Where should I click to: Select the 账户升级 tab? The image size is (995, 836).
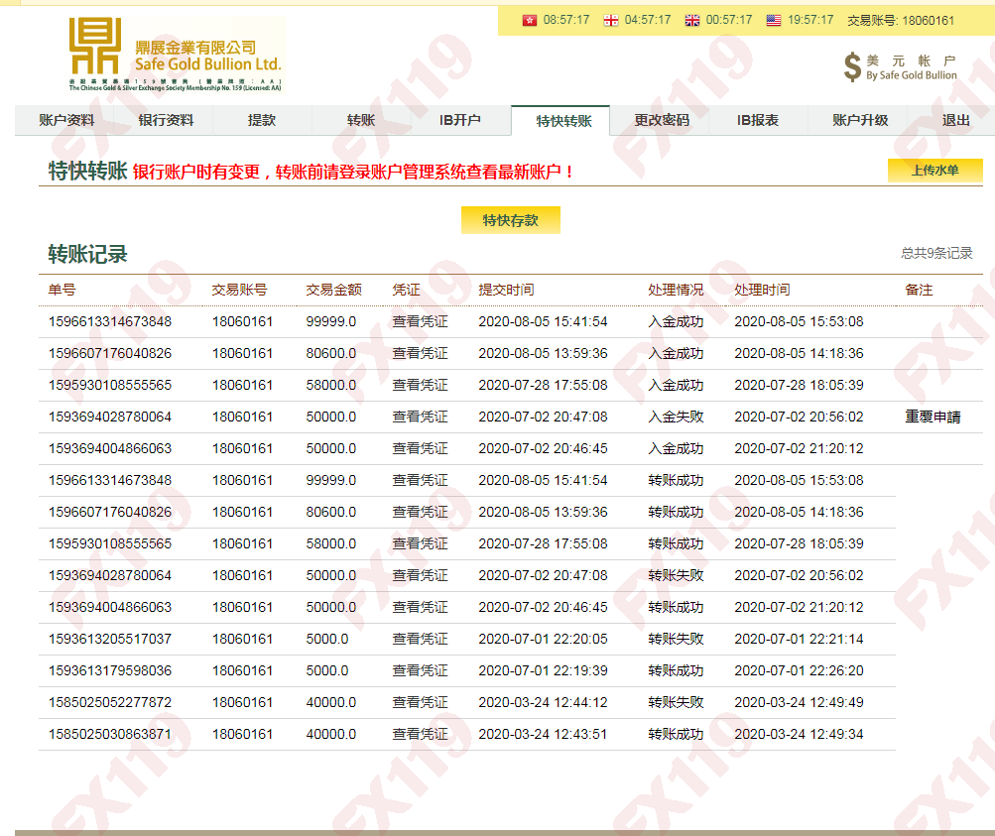coord(857,120)
